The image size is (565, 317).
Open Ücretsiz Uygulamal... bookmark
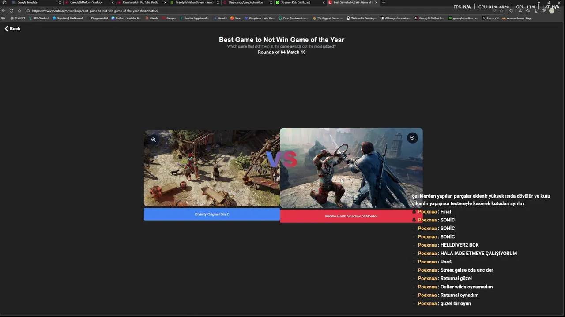tap(194, 18)
